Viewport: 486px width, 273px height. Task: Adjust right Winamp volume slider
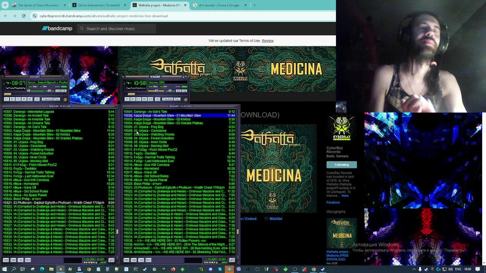click(156, 91)
